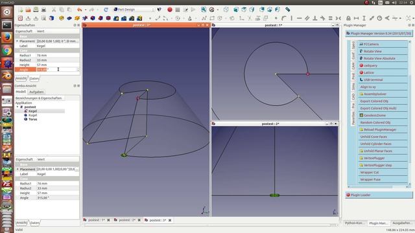Run the GeodesicDome plugin
Viewport: 415px width, 233px height.
pyautogui.click(x=383, y=115)
